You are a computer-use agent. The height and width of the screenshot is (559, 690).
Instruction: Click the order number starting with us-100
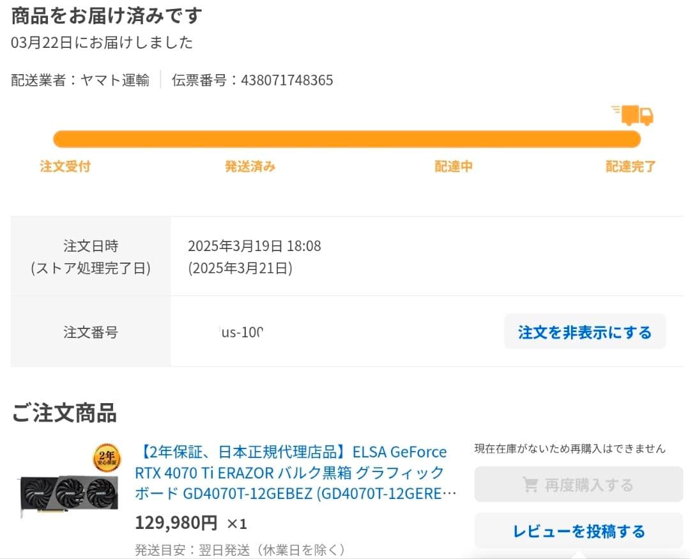tap(241, 332)
